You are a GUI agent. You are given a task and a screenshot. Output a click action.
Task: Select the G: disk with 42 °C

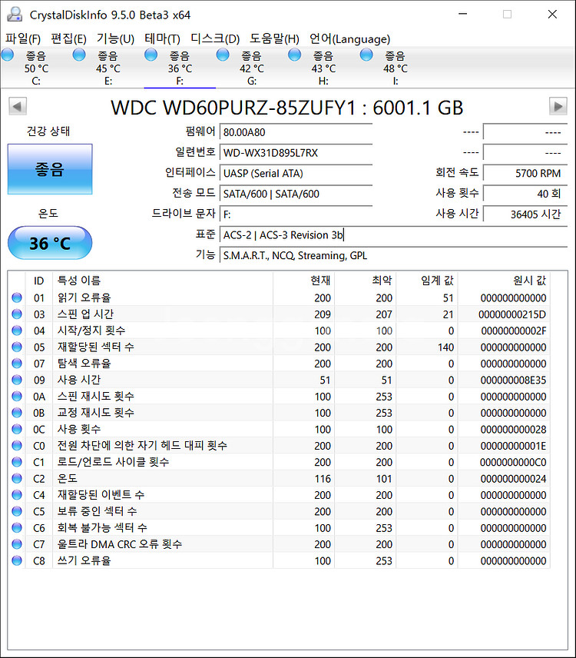click(x=252, y=68)
